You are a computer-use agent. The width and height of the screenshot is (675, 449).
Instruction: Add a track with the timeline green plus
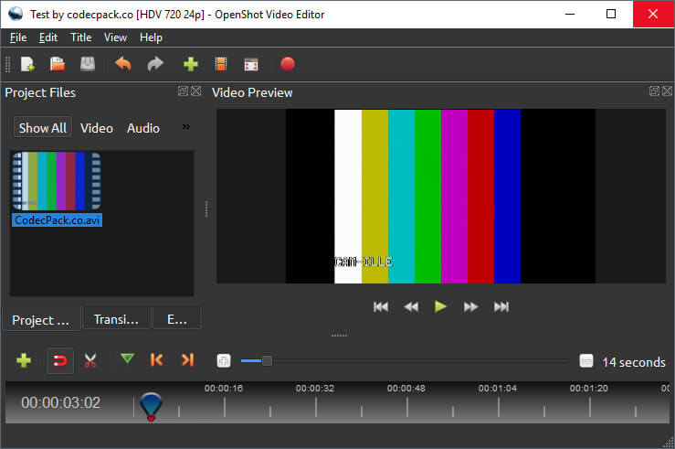point(24,360)
